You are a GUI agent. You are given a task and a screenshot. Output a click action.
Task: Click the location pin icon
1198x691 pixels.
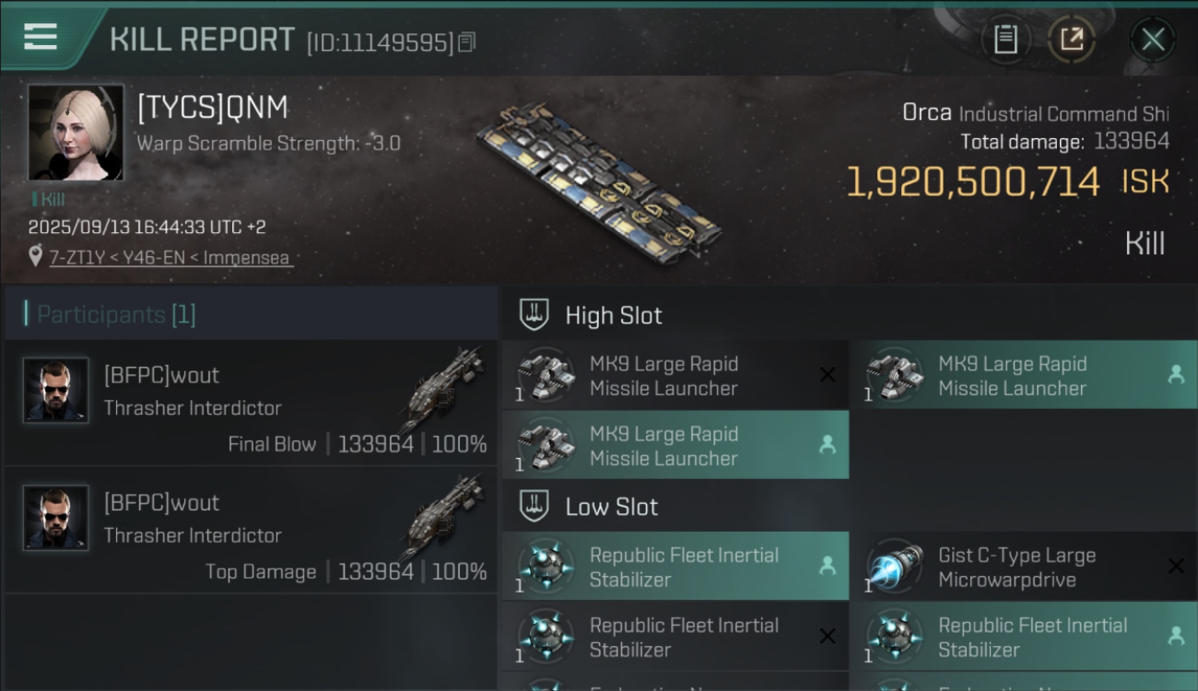pos(35,257)
